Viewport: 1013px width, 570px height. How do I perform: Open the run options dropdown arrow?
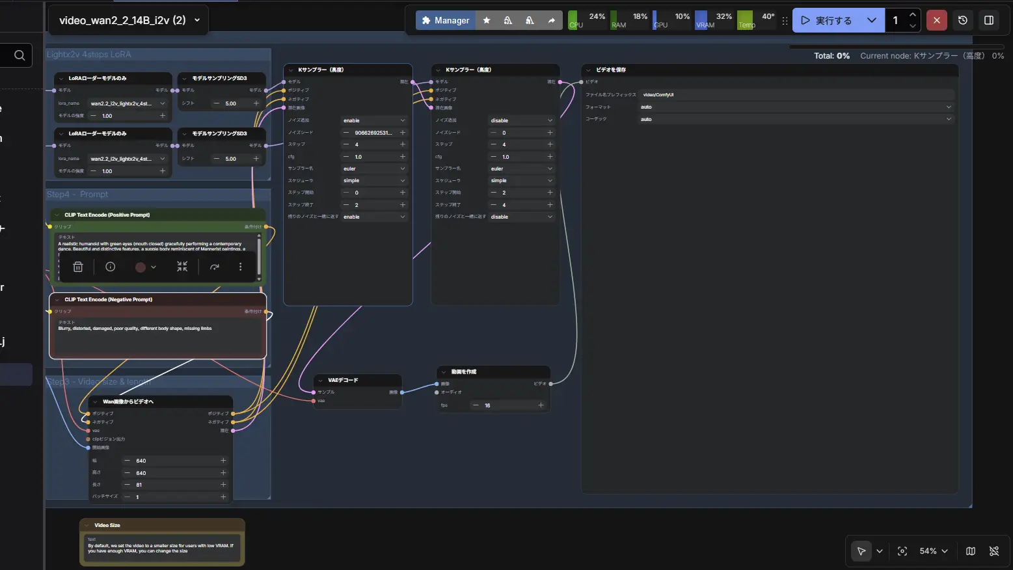point(871,20)
